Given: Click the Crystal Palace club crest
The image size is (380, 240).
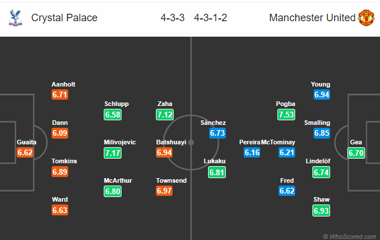Looking at the screenshot, I should click(x=14, y=18).
